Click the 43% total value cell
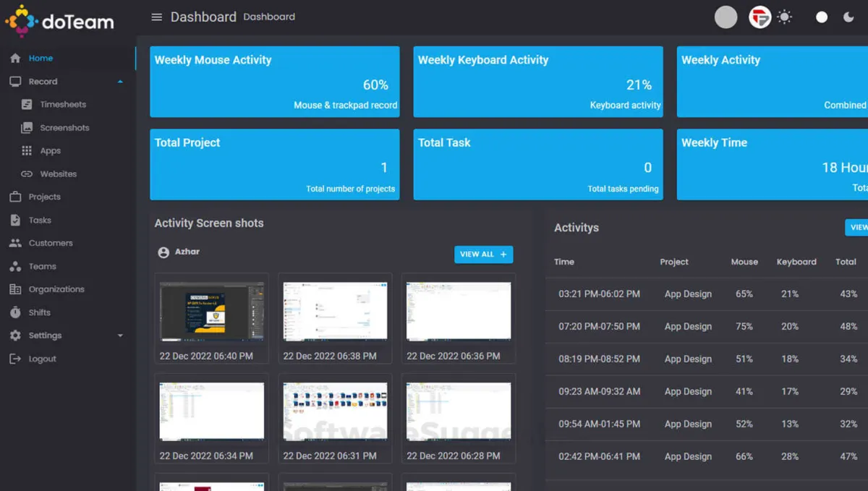 point(848,294)
